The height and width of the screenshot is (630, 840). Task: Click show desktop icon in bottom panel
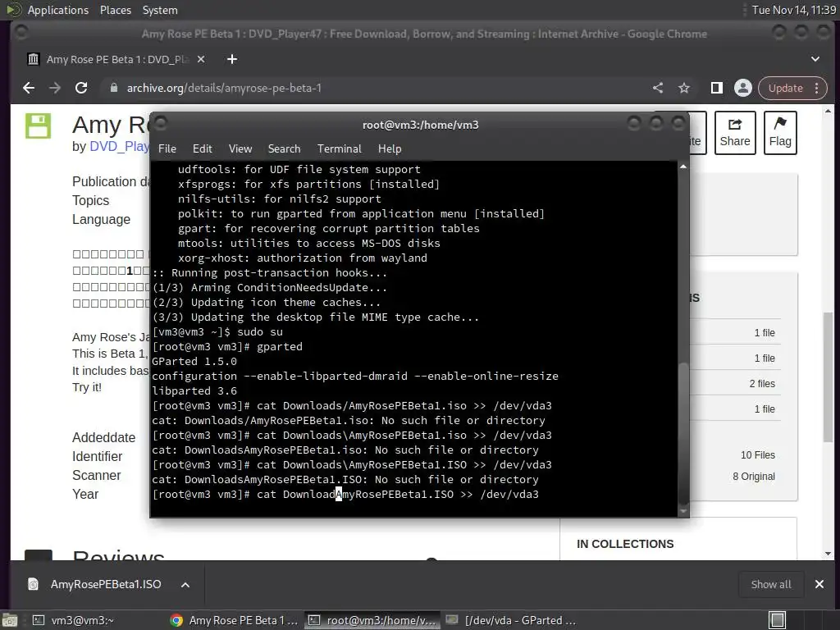click(10, 621)
